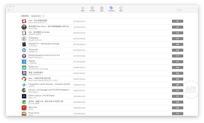Click the "PicGIF Lite" app name

click(33, 67)
